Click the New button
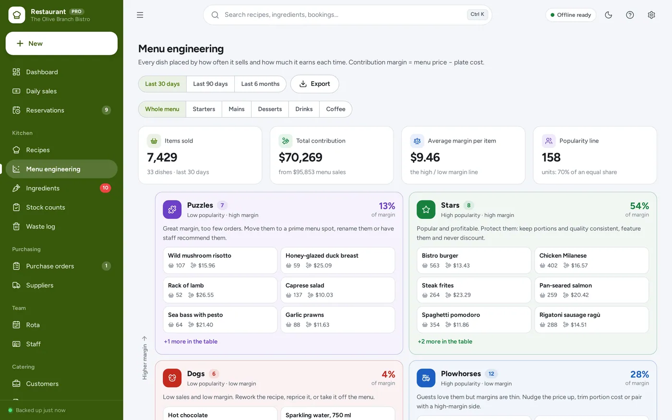Screen dimensions: 672x420 tap(61, 43)
